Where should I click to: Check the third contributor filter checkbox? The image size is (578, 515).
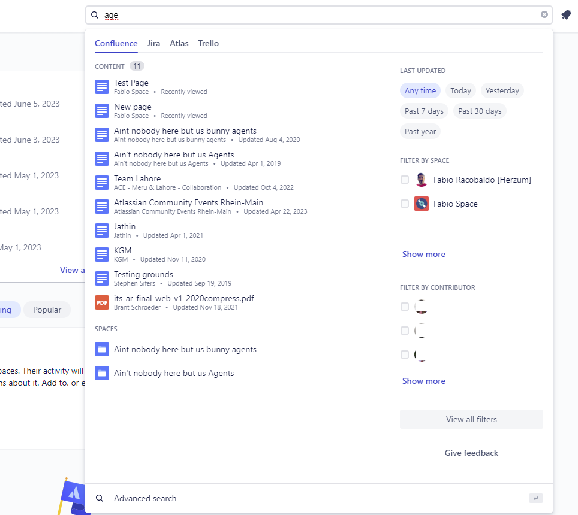point(405,355)
